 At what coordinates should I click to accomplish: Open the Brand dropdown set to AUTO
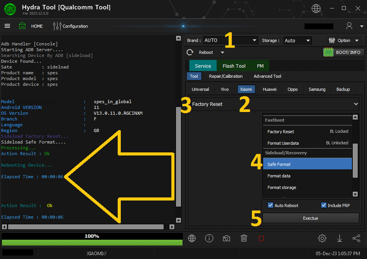pyautogui.click(x=231, y=40)
